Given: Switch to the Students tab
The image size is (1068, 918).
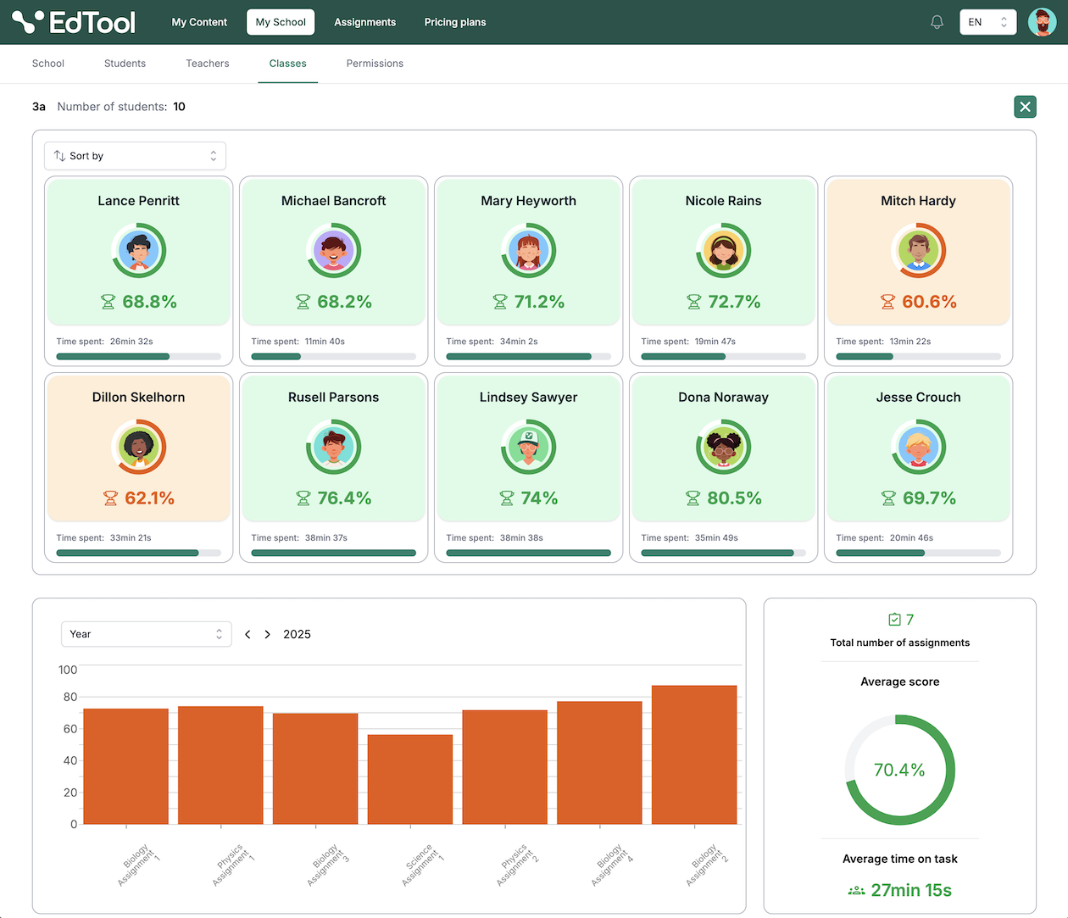Looking at the screenshot, I should pos(125,64).
